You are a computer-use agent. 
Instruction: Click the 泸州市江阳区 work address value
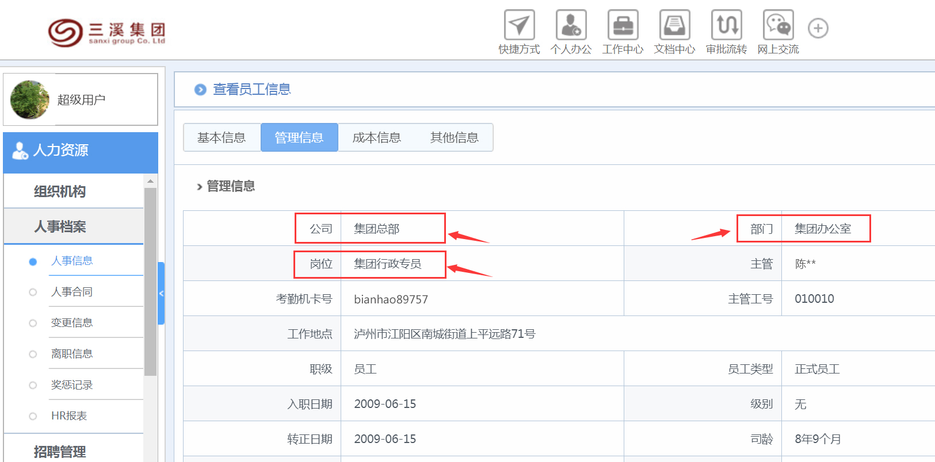[x=445, y=334]
